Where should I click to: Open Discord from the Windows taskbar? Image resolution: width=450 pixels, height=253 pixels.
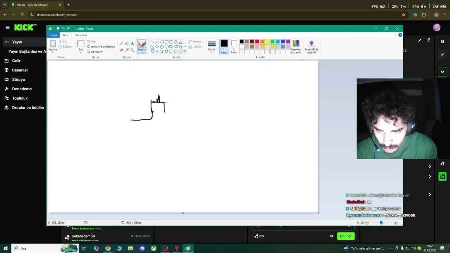[142, 248]
